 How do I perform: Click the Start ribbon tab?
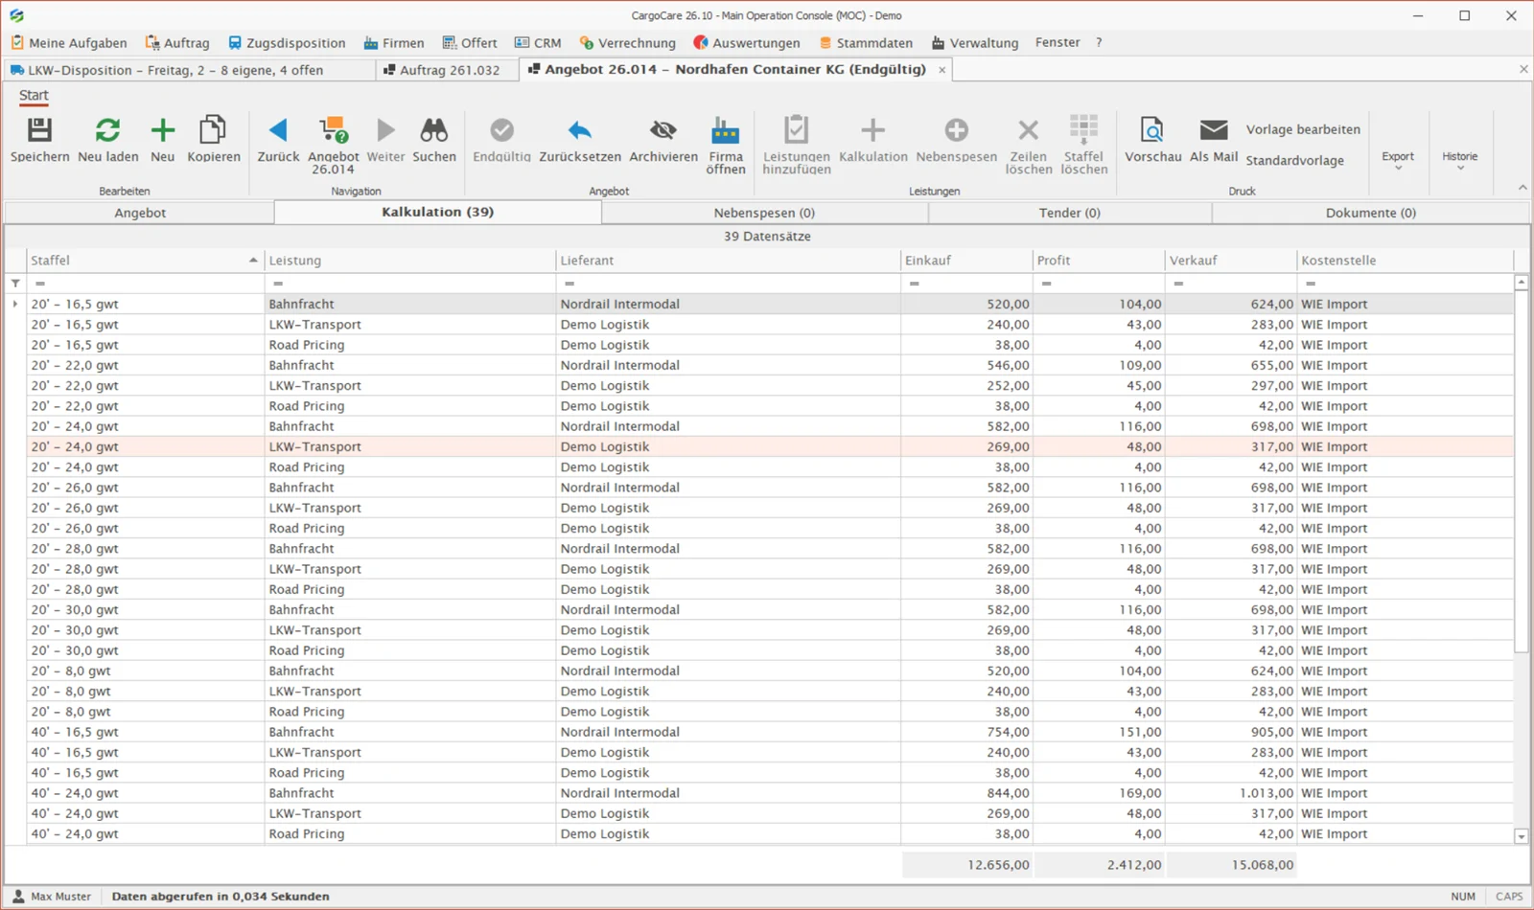tap(34, 95)
